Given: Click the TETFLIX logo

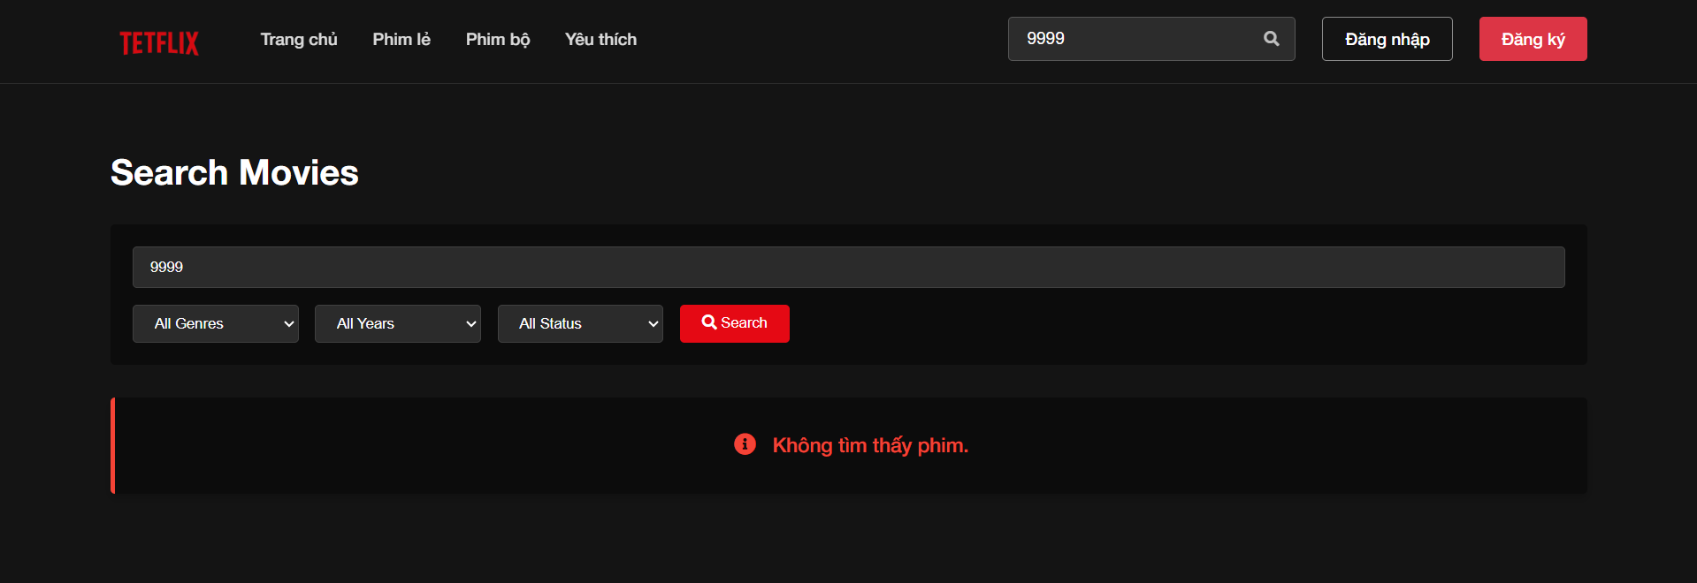Looking at the screenshot, I should click(159, 42).
